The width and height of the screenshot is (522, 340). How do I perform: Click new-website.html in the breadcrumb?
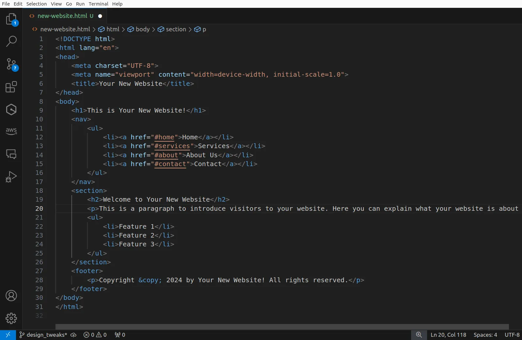click(65, 29)
